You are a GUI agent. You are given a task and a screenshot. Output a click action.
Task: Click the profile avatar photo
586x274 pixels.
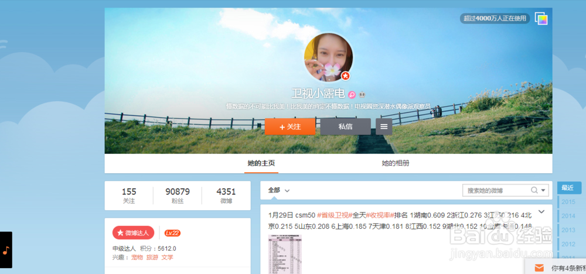point(329,57)
